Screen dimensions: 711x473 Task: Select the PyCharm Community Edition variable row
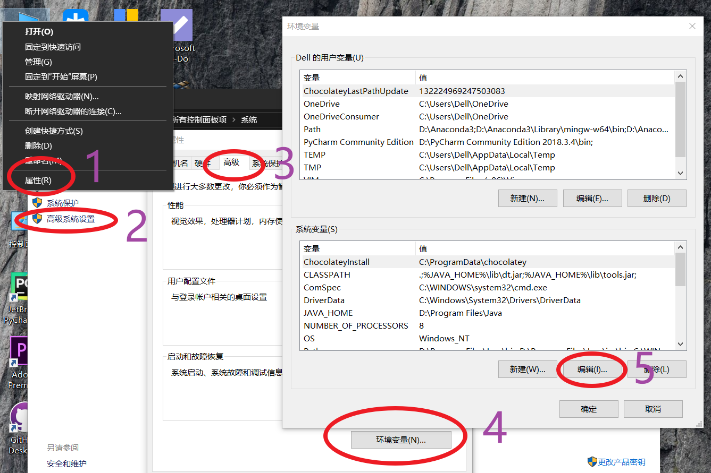[488, 142]
